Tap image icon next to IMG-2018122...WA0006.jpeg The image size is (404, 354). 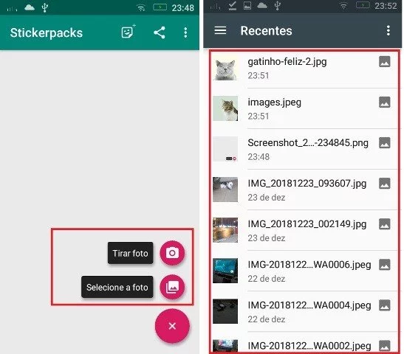coord(384,265)
